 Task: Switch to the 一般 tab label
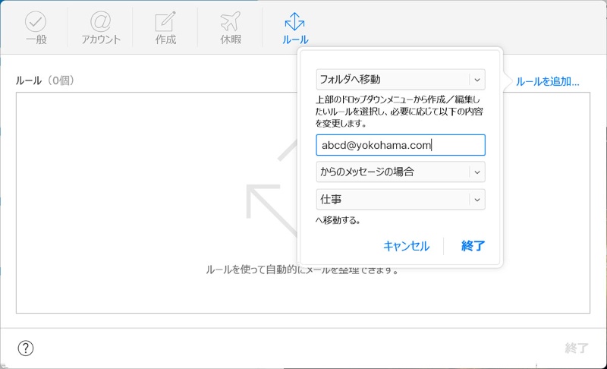(36, 39)
